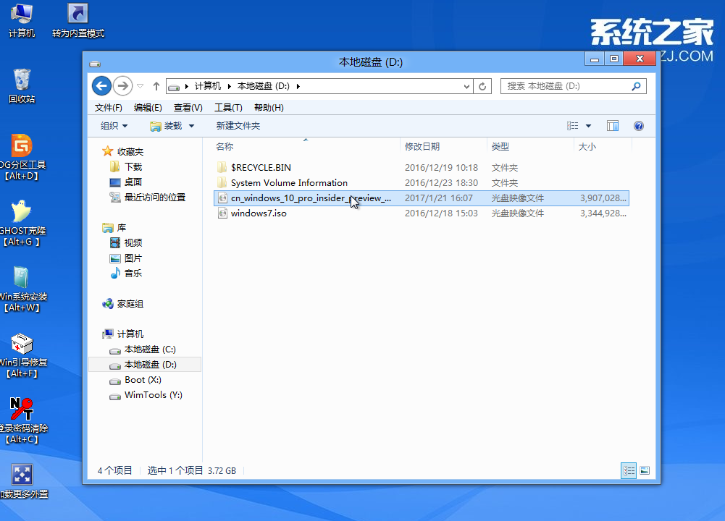Expand the view options dropdown arrow

tap(588, 126)
